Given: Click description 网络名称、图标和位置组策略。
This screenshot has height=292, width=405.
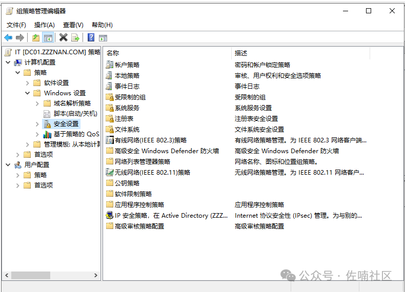Looking at the screenshot, I should [x=276, y=161].
